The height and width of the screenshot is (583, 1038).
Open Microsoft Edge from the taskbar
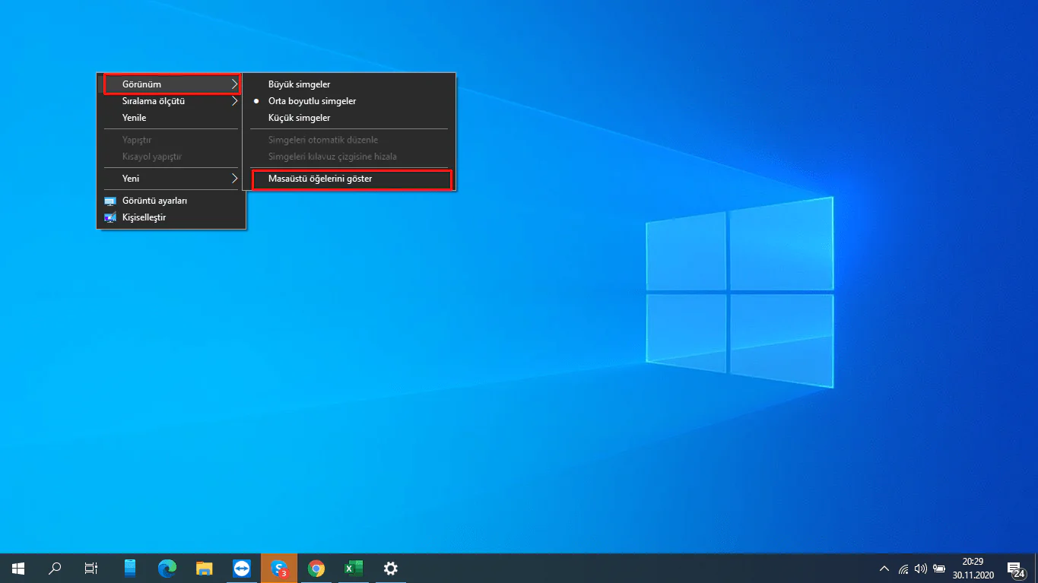point(167,568)
